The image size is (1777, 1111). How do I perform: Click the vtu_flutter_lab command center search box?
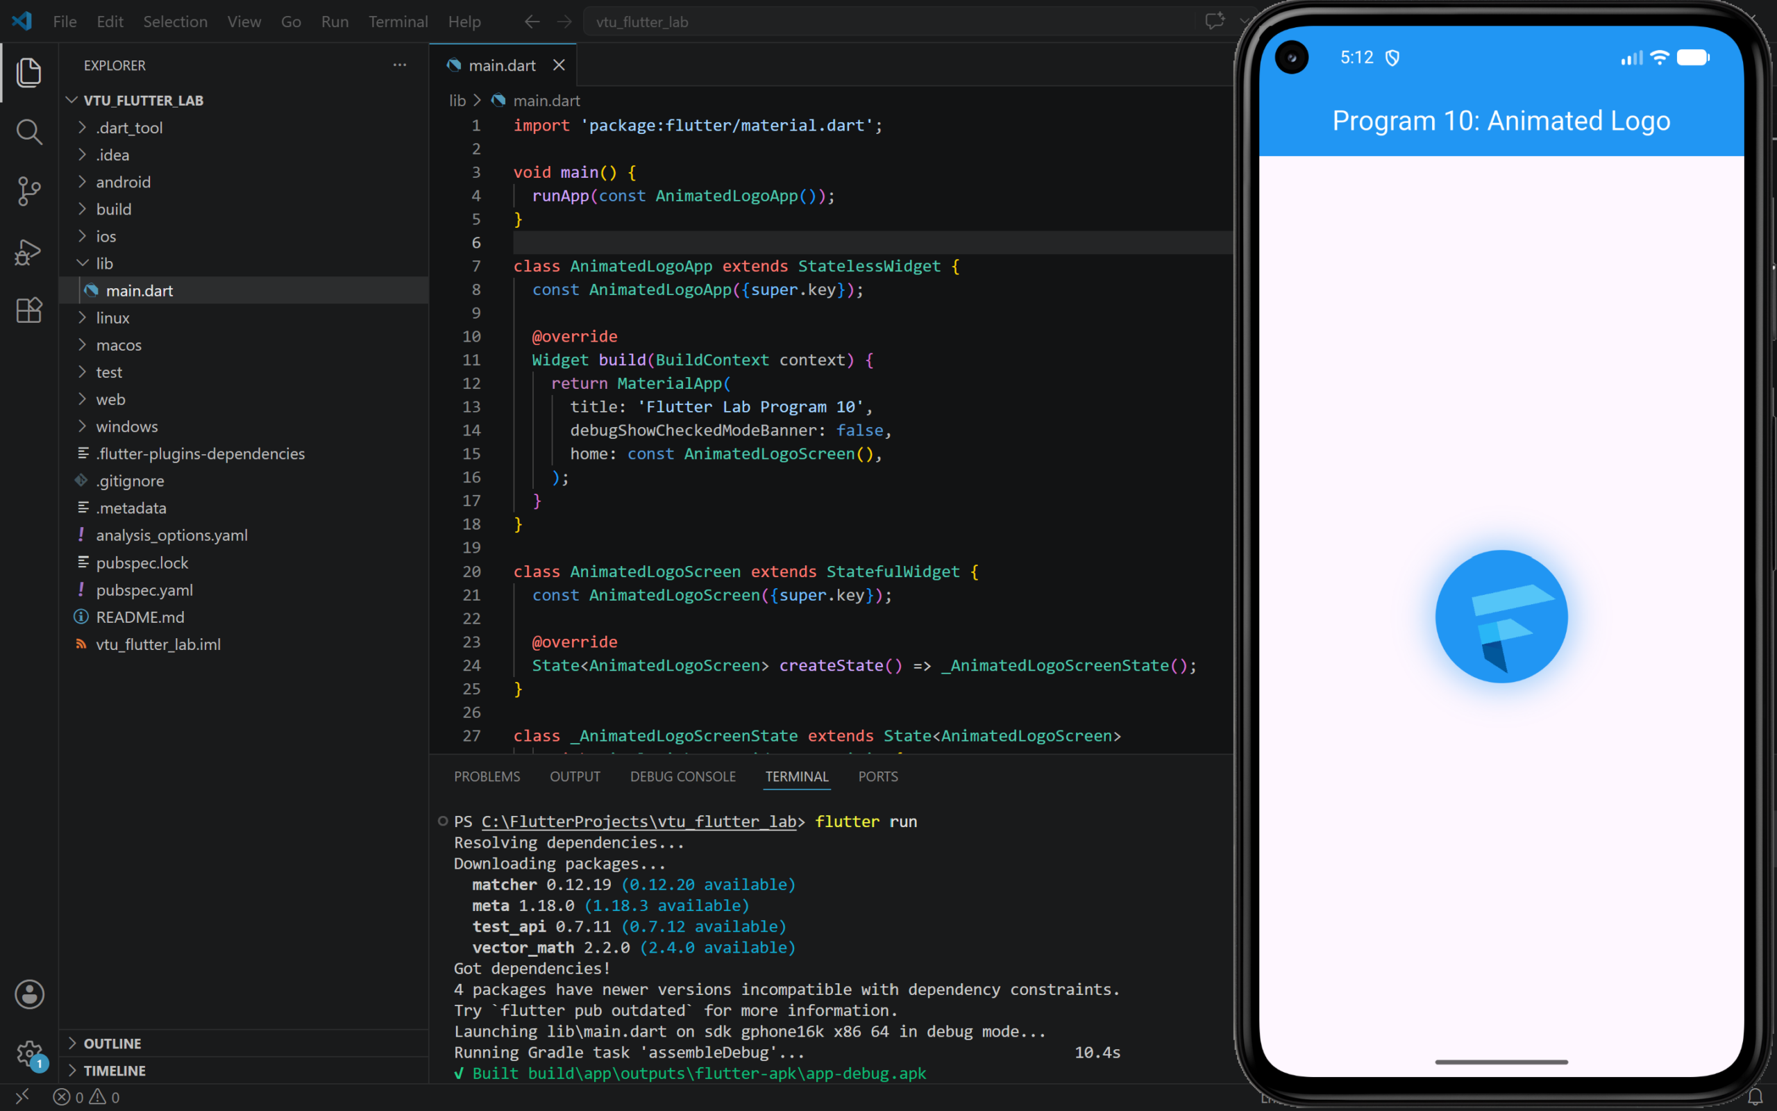(x=888, y=22)
